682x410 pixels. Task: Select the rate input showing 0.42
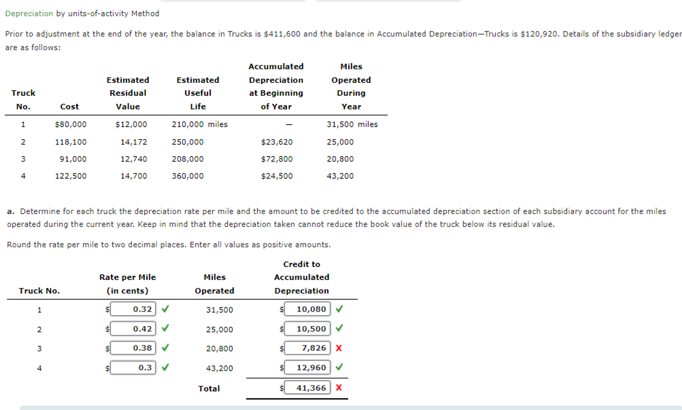[x=133, y=328]
